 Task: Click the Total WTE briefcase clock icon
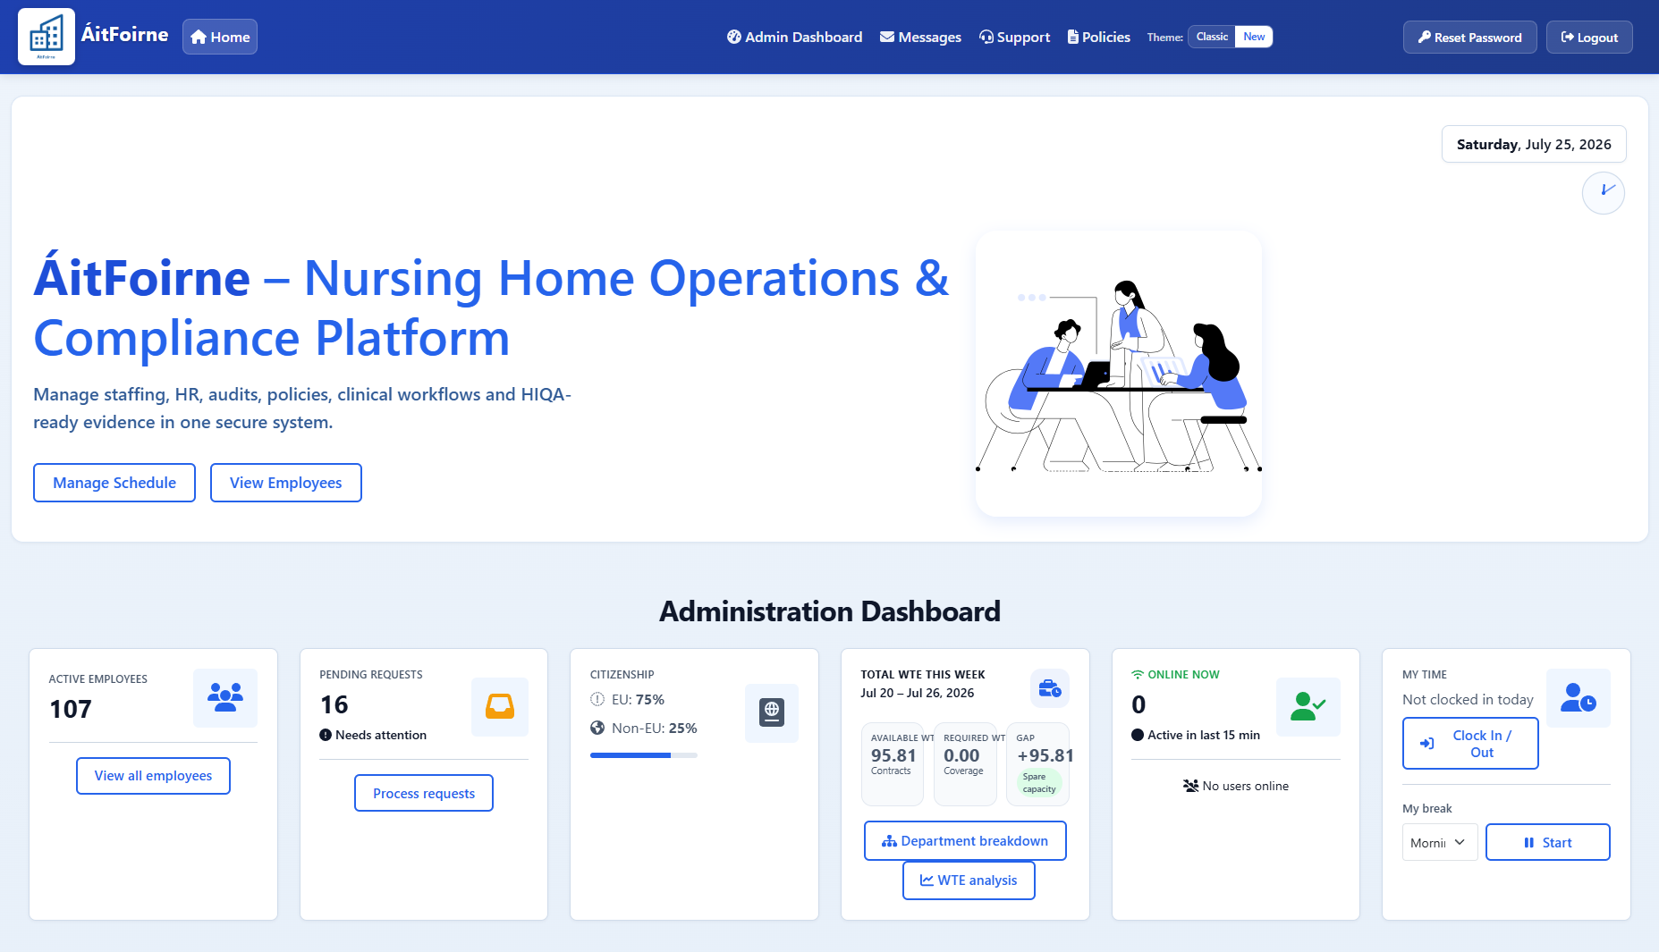click(1050, 688)
